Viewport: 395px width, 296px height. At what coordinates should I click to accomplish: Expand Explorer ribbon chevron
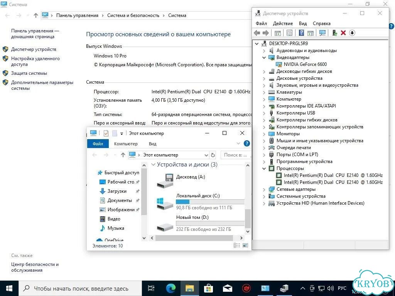click(238, 144)
